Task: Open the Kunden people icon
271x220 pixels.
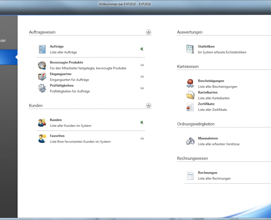Action: (x=42, y=123)
